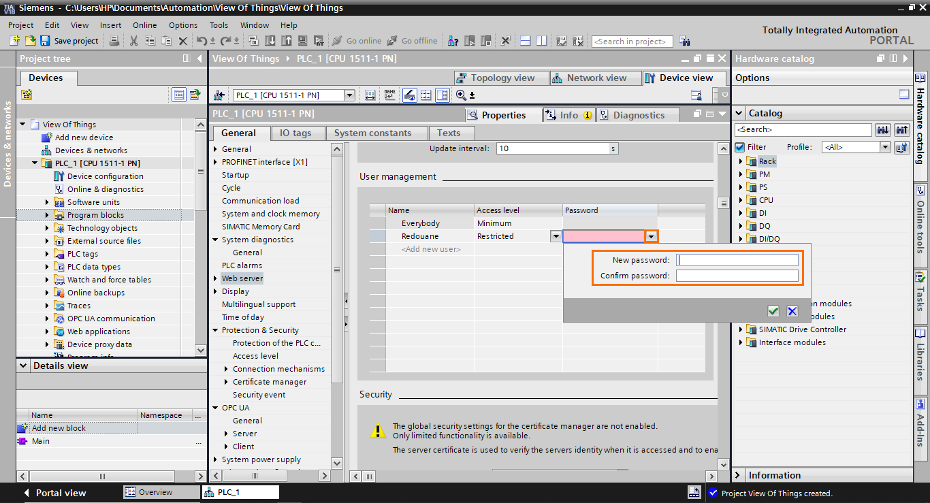Switch to the Topology view tab
930x503 pixels.
pos(500,78)
